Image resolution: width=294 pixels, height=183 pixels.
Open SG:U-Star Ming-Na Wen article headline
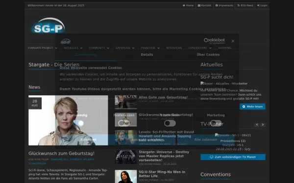tap(162, 174)
